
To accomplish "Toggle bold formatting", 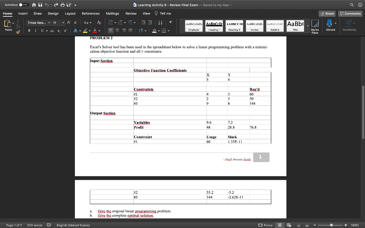I will tap(28, 30).
